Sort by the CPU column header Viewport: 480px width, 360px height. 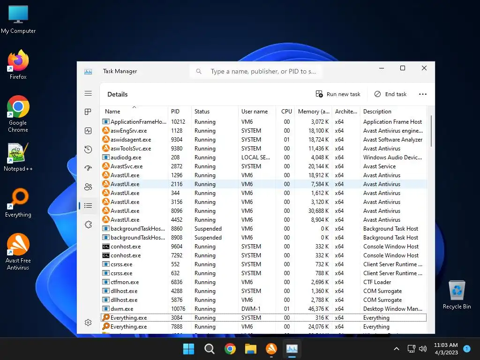pos(285,112)
